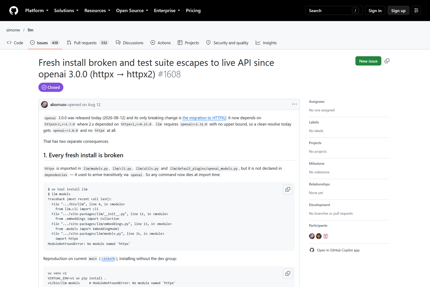
Task: Switch to the Insights tab
Action: pyautogui.click(x=266, y=43)
